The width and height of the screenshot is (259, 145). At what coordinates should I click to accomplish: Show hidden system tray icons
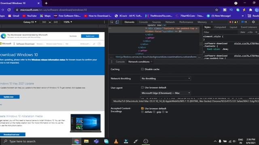(215, 141)
